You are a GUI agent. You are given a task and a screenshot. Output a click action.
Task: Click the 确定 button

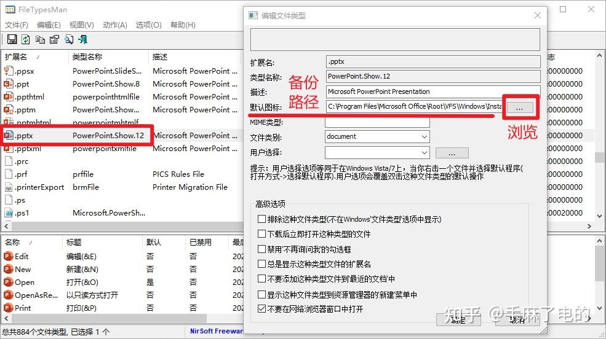[x=458, y=319]
